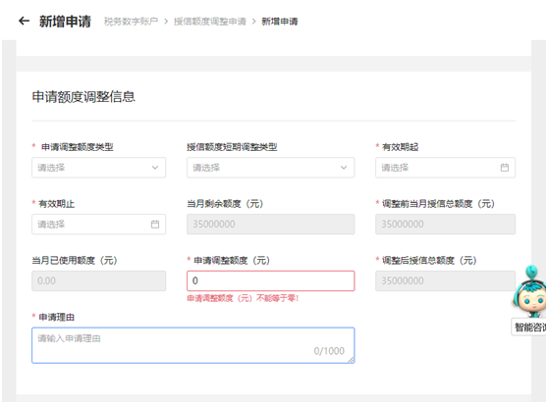Click the 申请额度调整信息 section heading
This screenshot has width=548, height=404.
[83, 97]
